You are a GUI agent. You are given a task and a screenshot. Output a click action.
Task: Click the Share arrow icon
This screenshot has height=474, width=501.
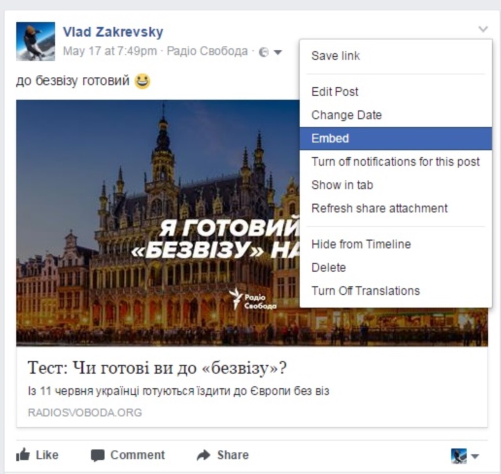coord(203,455)
